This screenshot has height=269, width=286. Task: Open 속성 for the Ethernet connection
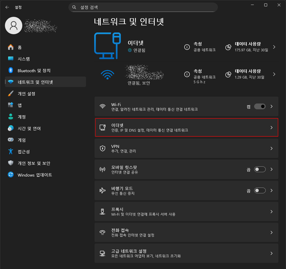tap(200, 47)
